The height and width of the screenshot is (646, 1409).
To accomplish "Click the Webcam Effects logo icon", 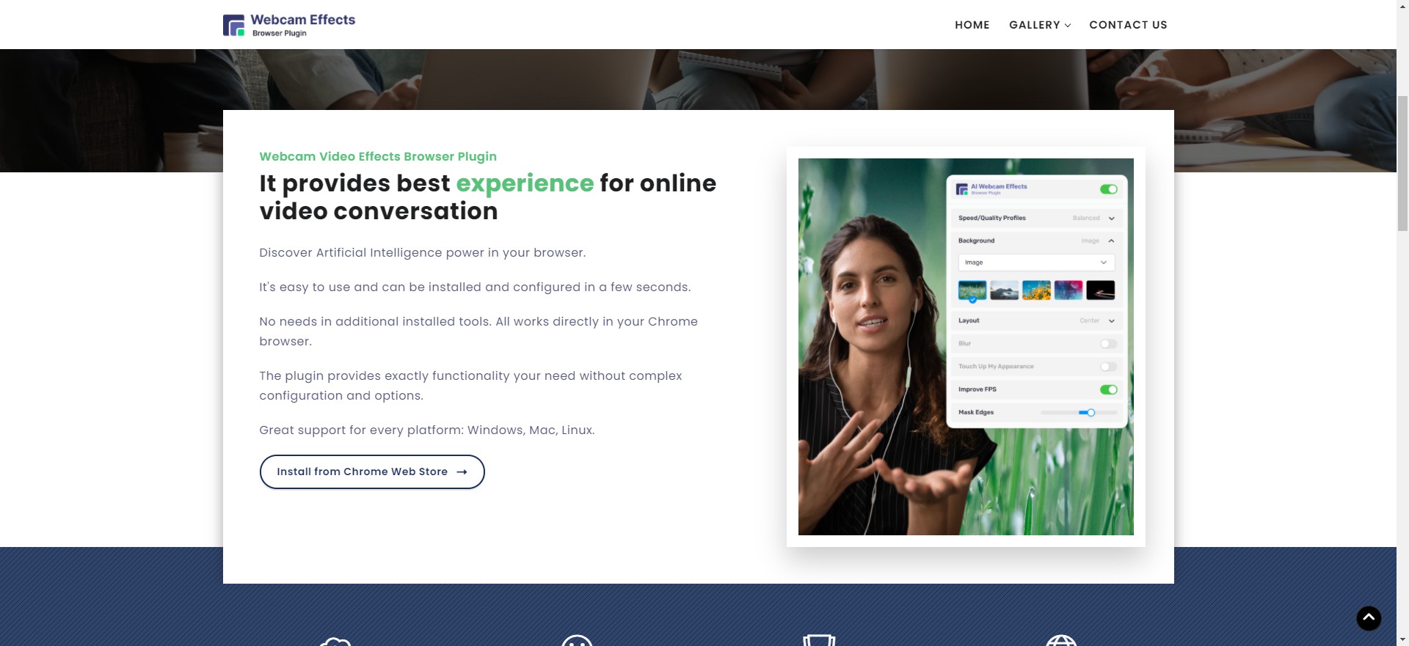I will (233, 26).
